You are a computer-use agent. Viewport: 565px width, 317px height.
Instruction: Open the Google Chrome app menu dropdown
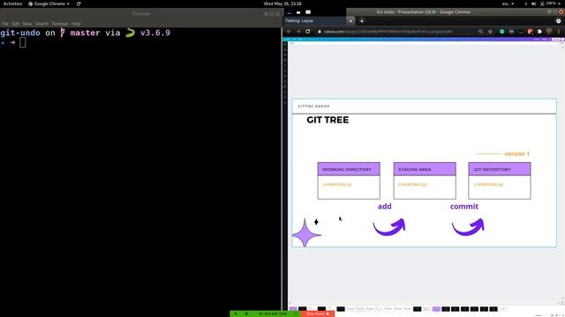[x=49, y=4]
